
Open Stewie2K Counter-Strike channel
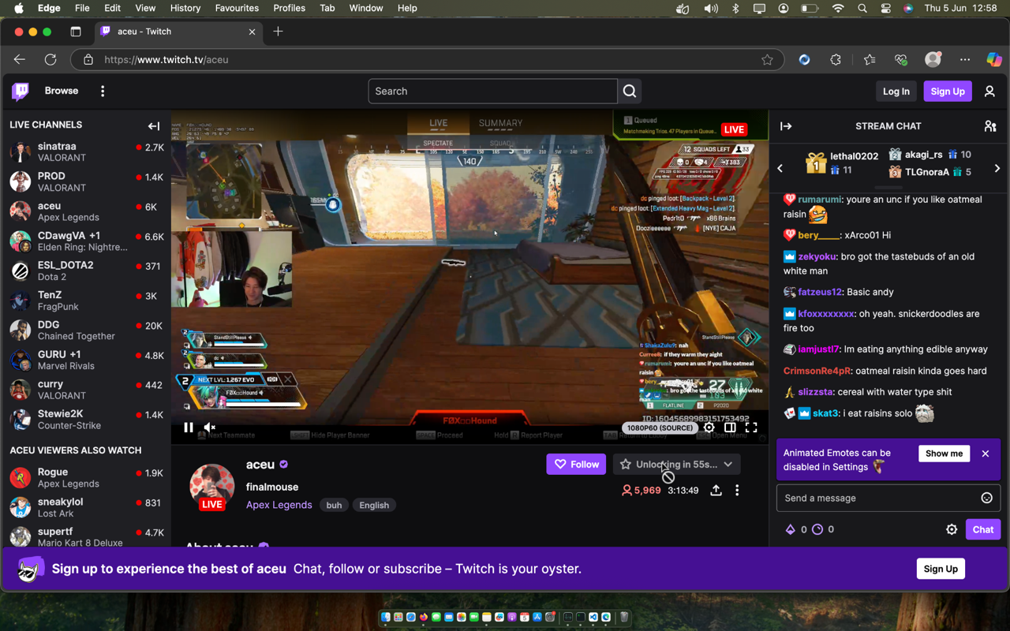tap(85, 420)
